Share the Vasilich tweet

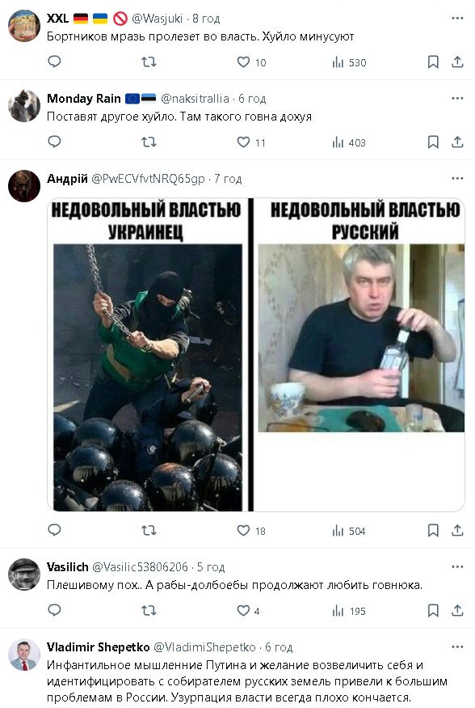coord(457,610)
